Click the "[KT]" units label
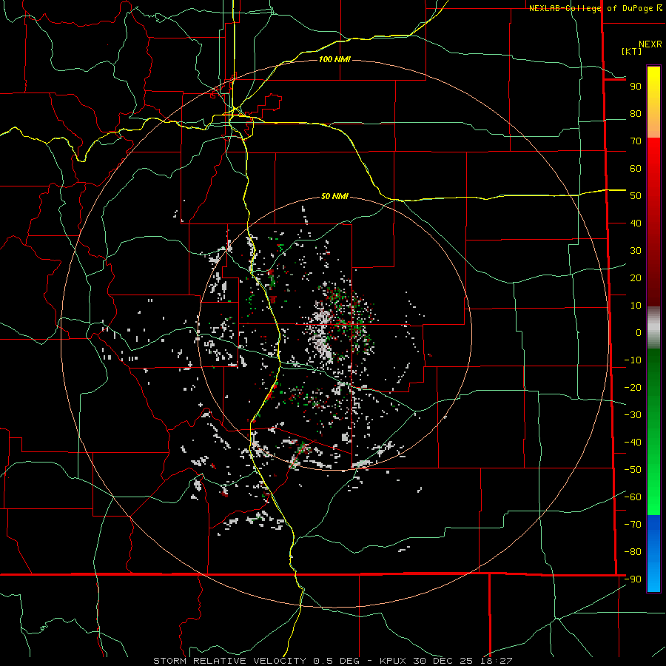Screen dimensions: 666x666 click(x=632, y=51)
